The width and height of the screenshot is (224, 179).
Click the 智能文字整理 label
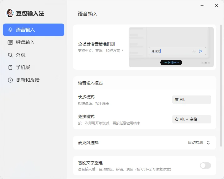pos(90,163)
